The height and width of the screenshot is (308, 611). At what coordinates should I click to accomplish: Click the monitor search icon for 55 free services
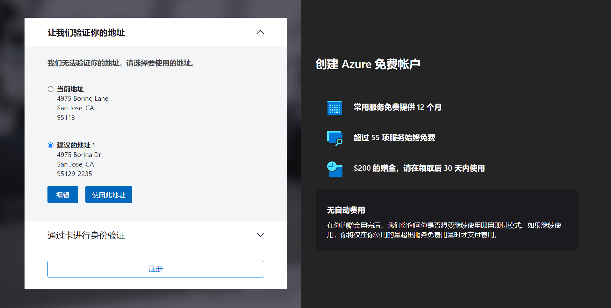[335, 138]
